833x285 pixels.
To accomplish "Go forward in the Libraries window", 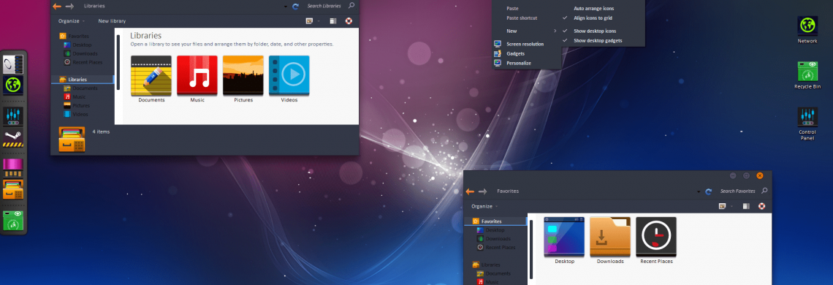I will tap(69, 7).
